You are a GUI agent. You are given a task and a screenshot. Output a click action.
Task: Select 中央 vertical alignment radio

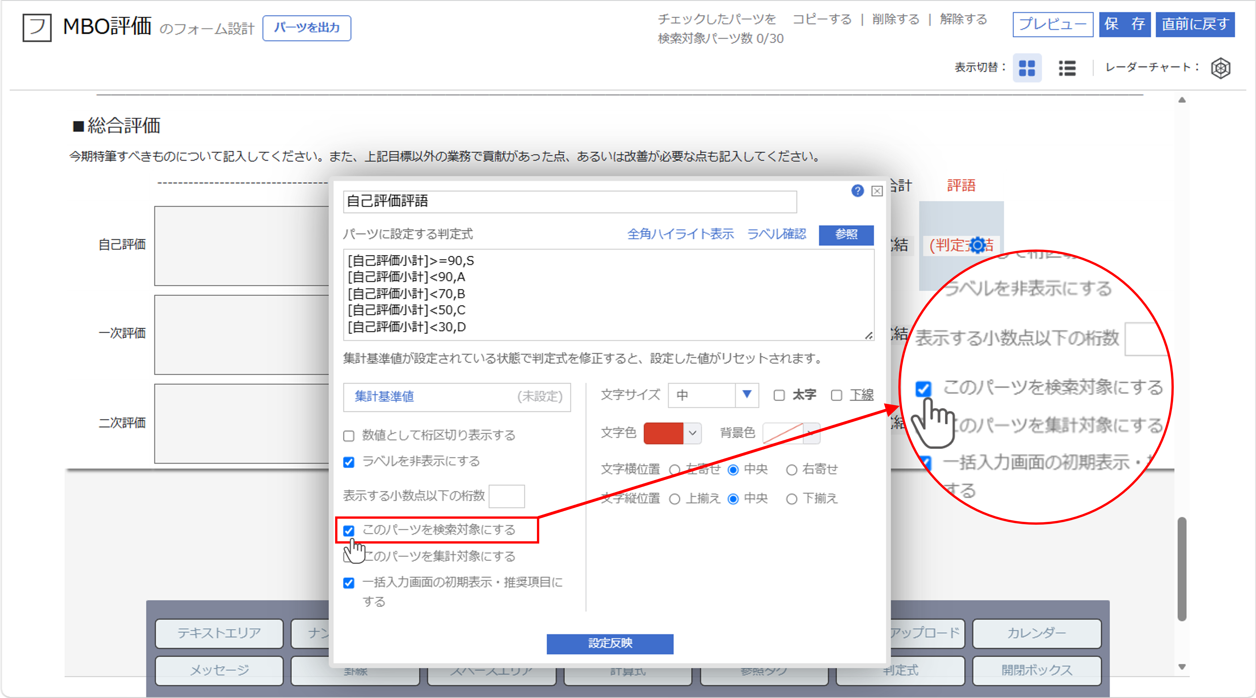pyautogui.click(x=733, y=499)
